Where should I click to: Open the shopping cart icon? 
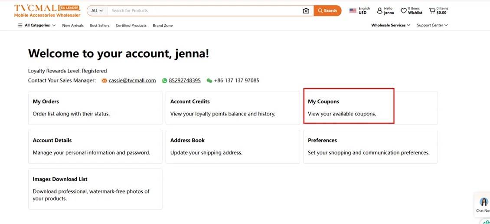(432, 10)
